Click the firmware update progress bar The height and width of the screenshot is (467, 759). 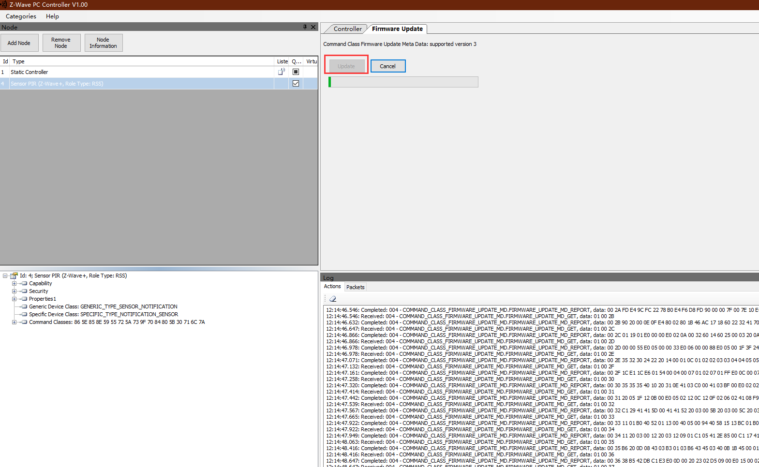[403, 82]
